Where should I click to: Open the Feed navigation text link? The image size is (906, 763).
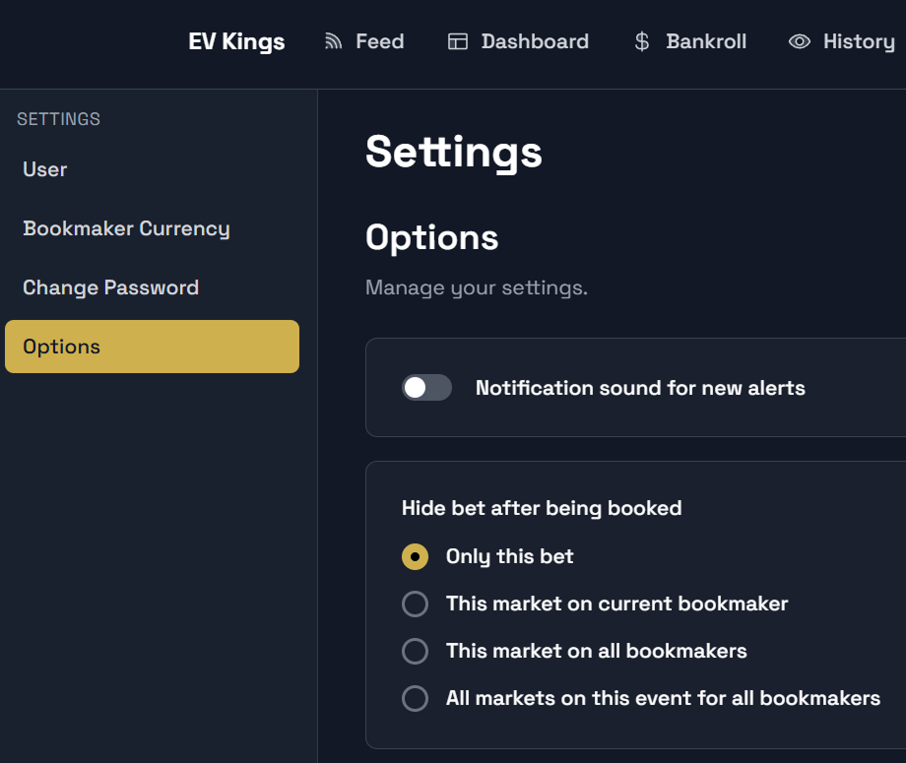pyautogui.click(x=380, y=41)
